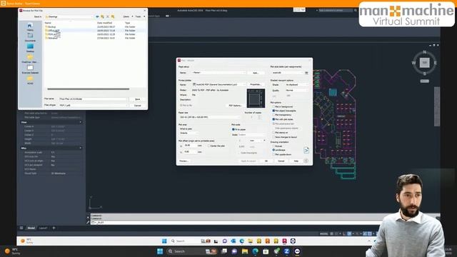Viewport: 457px width, 257px height.
Task: Click N direction on ViewCube compass
Action: tap(424, 52)
